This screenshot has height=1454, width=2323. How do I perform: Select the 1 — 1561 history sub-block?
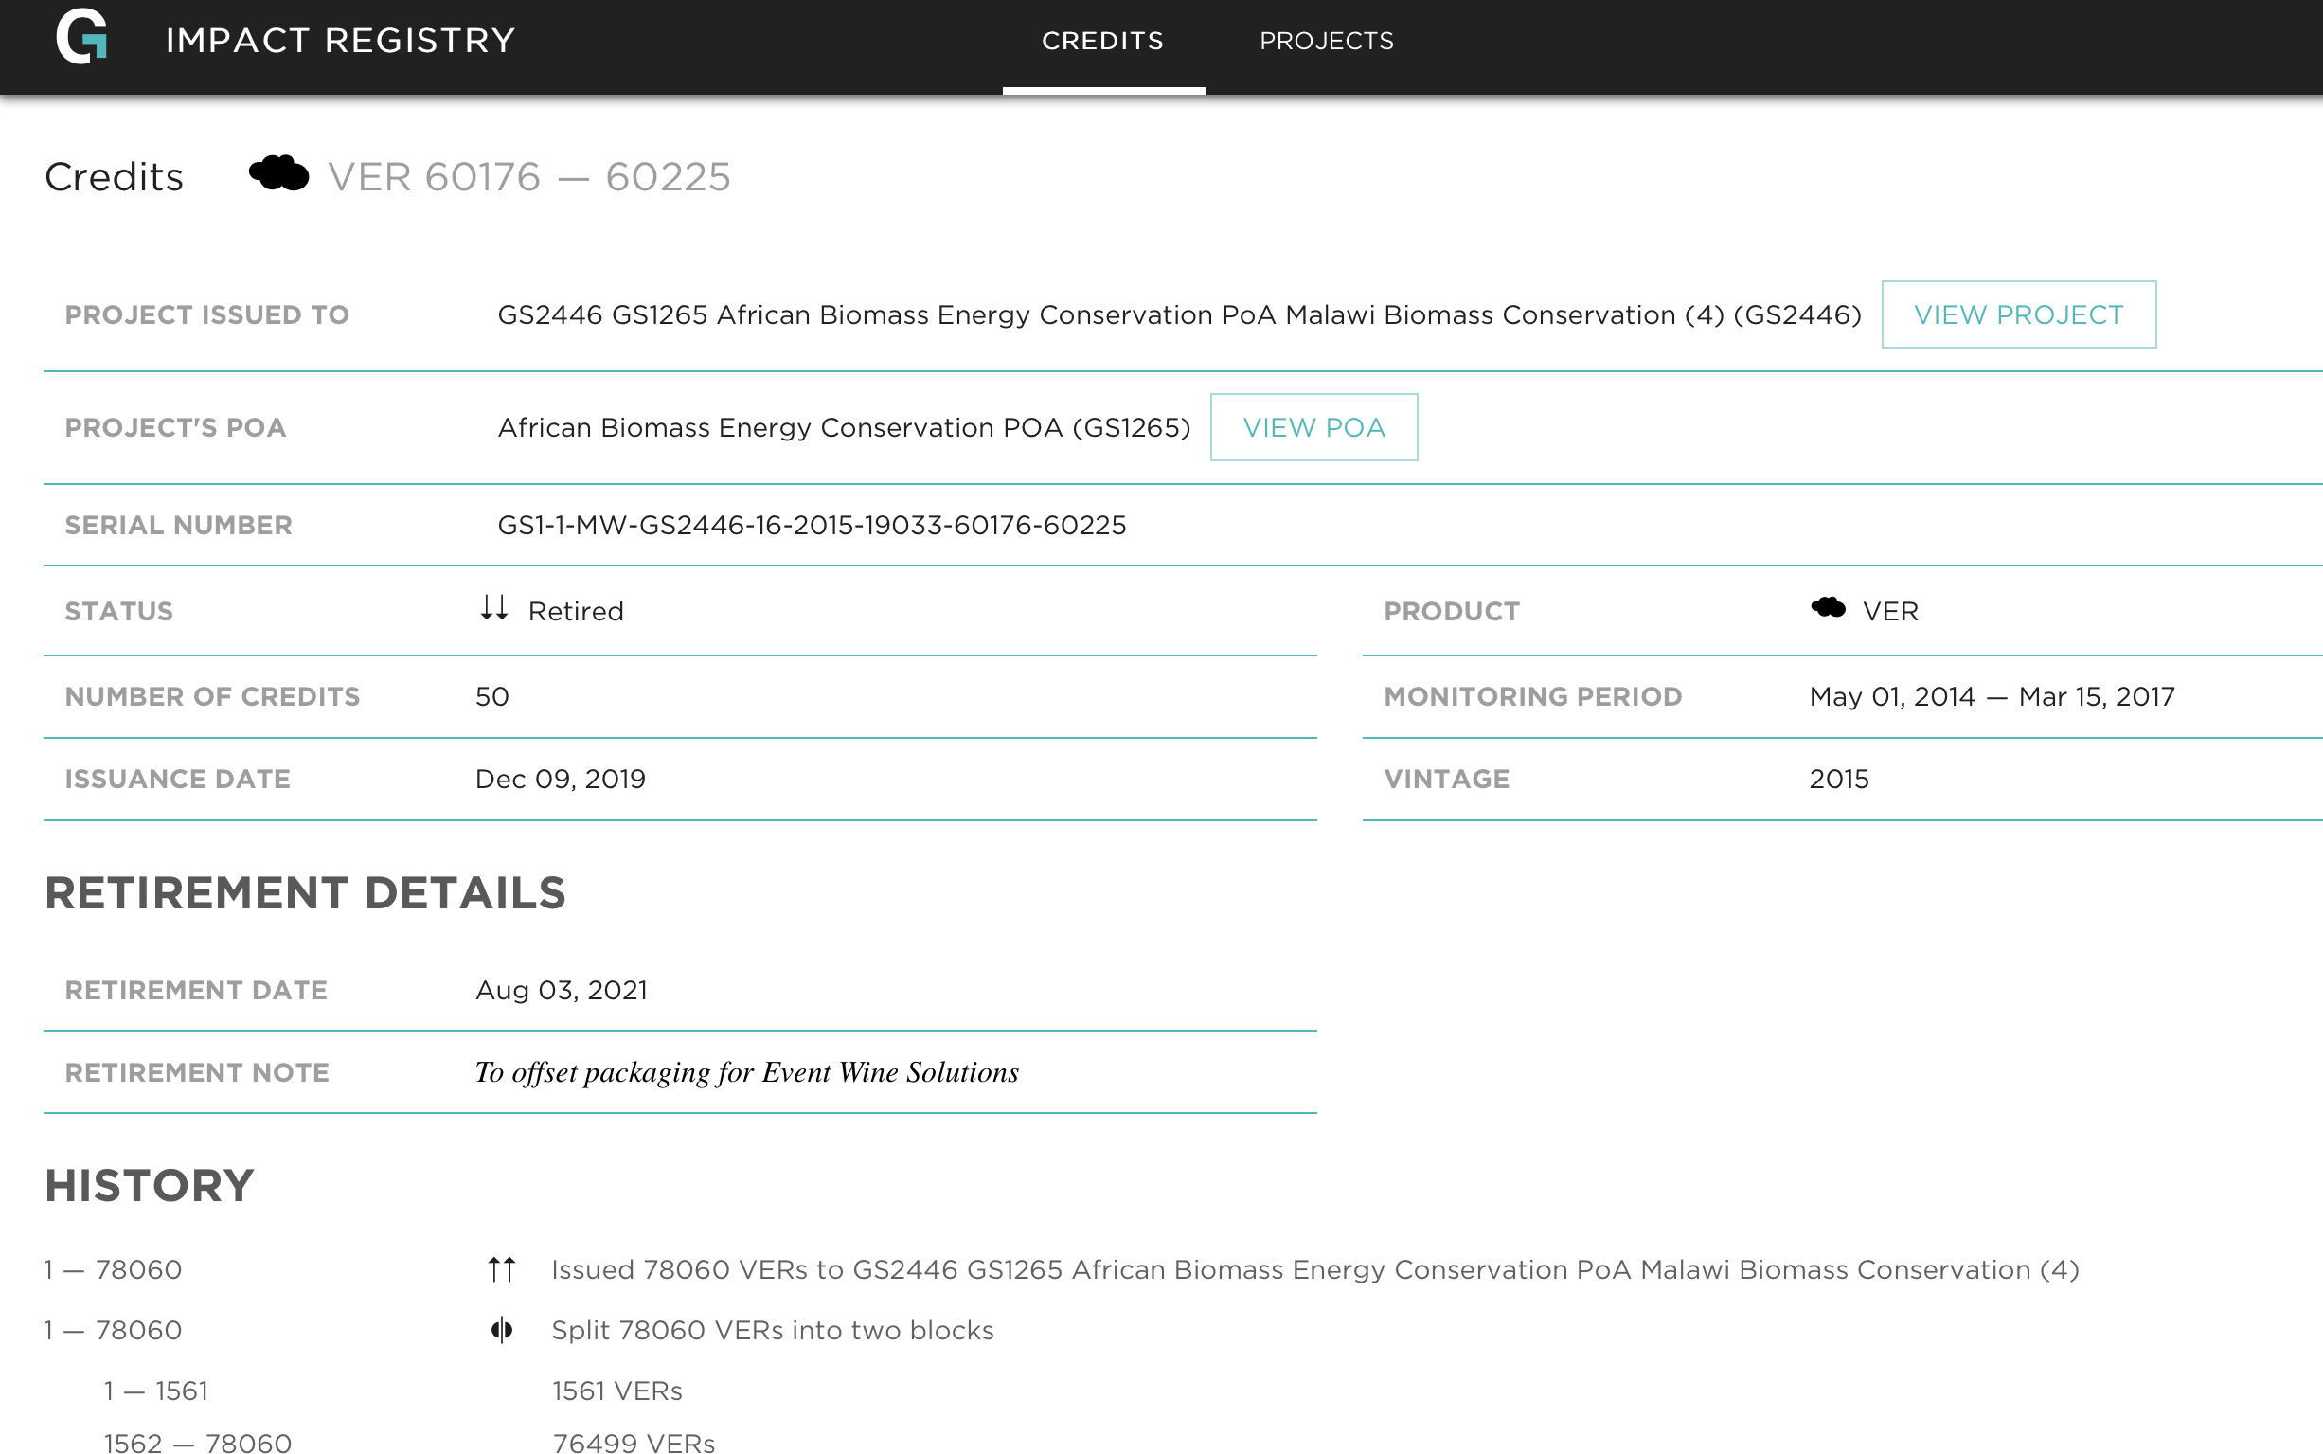pos(155,1391)
